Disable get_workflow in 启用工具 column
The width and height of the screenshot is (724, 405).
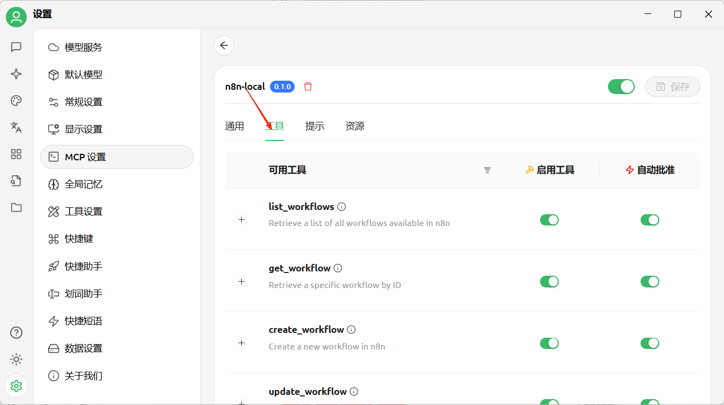(x=549, y=282)
